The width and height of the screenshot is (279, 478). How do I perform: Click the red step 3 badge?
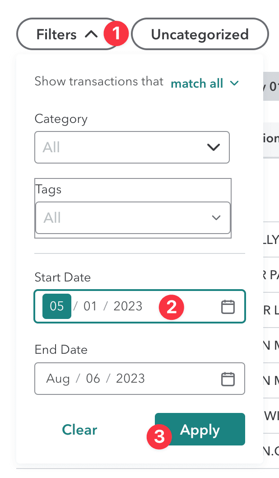coord(159,437)
